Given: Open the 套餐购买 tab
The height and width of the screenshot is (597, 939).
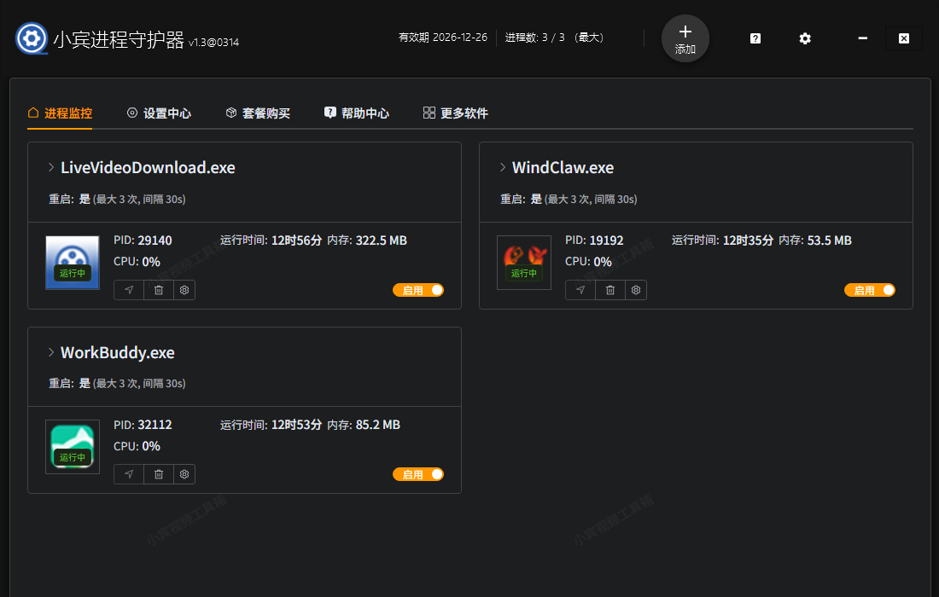Looking at the screenshot, I should [x=258, y=113].
